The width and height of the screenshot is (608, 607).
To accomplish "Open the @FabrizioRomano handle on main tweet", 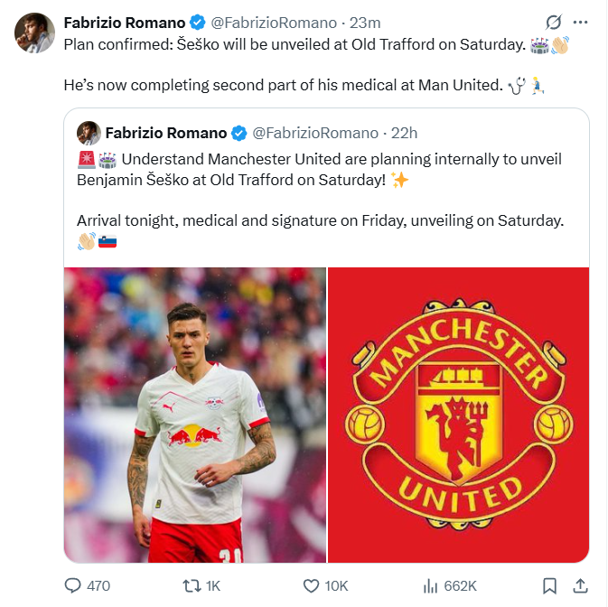I will tap(274, 23).
